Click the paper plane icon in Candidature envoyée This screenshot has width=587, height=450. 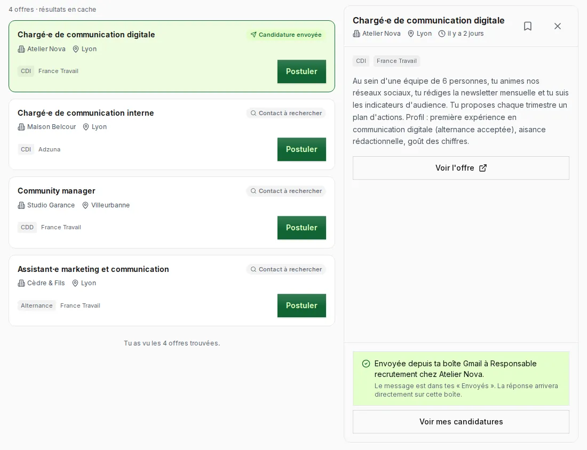253,35
